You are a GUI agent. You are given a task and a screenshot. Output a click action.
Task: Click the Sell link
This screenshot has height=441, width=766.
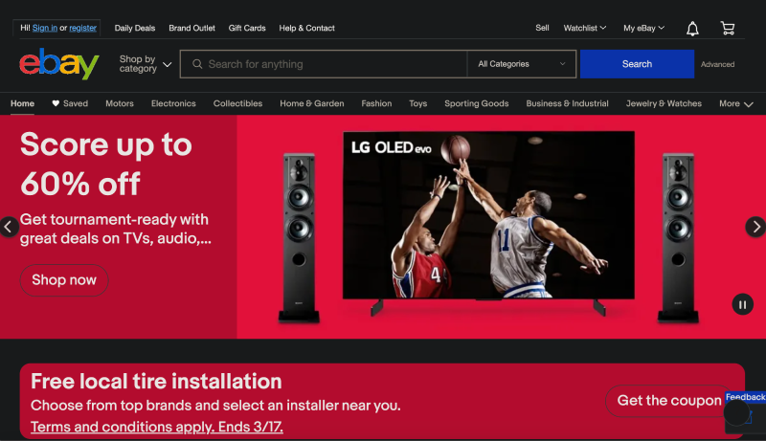pyautogui.click(x=542, y=28)
